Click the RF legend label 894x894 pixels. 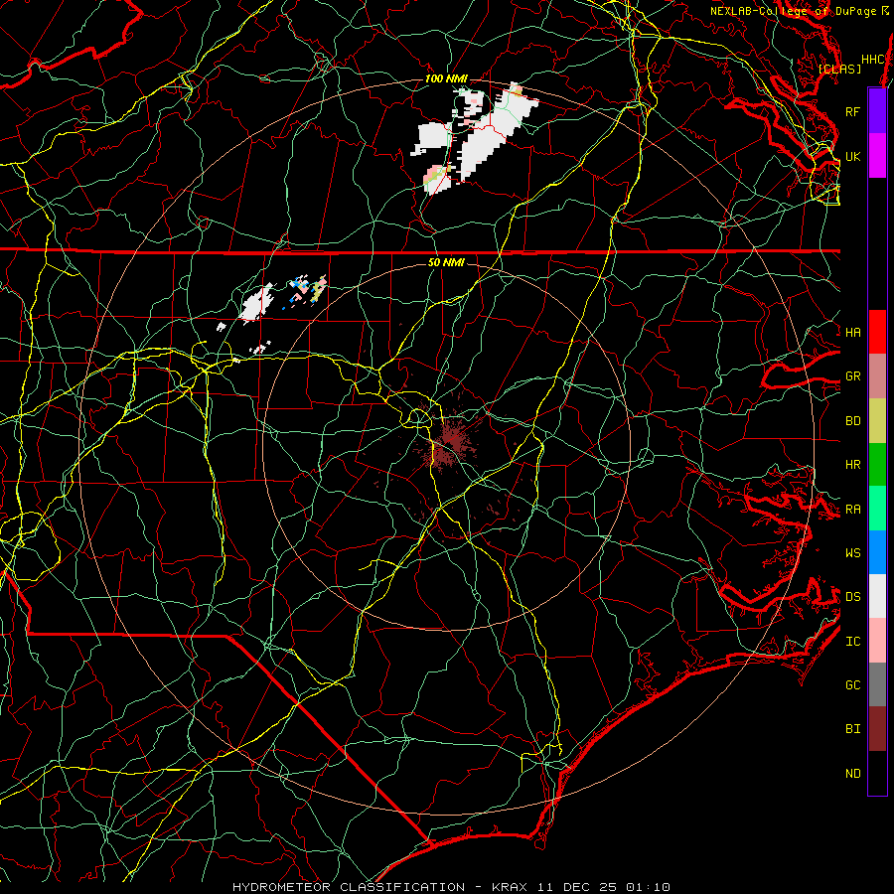pos(852,111)
